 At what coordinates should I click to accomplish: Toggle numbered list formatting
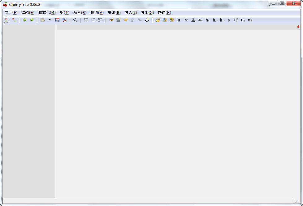[x=93, y=20]
